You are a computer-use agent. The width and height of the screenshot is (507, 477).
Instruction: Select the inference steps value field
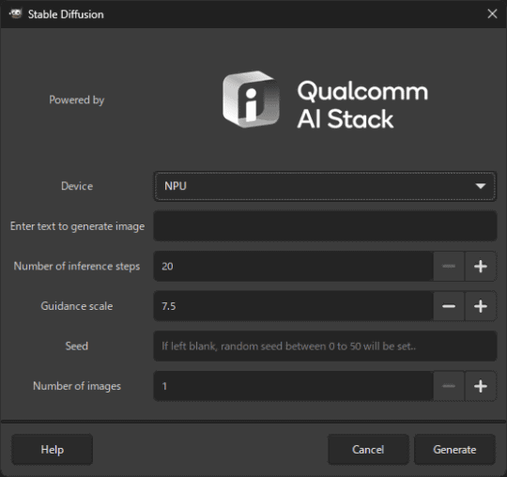click(x=293, y=266)
